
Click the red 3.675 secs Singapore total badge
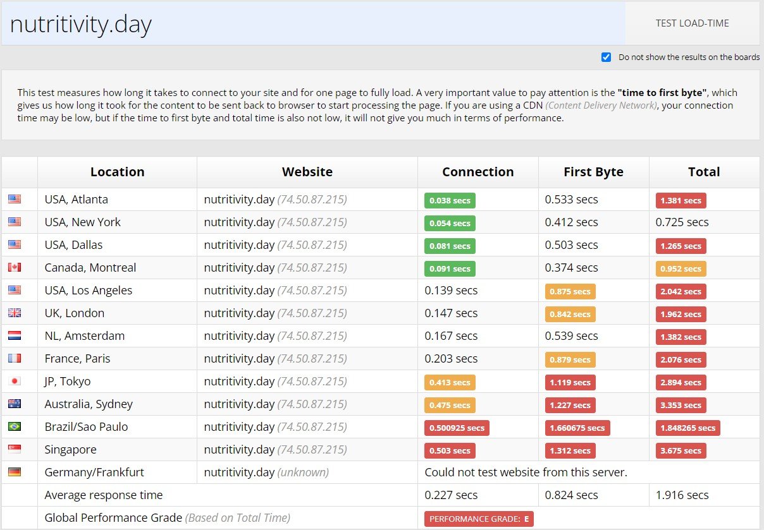pos(681,450)
